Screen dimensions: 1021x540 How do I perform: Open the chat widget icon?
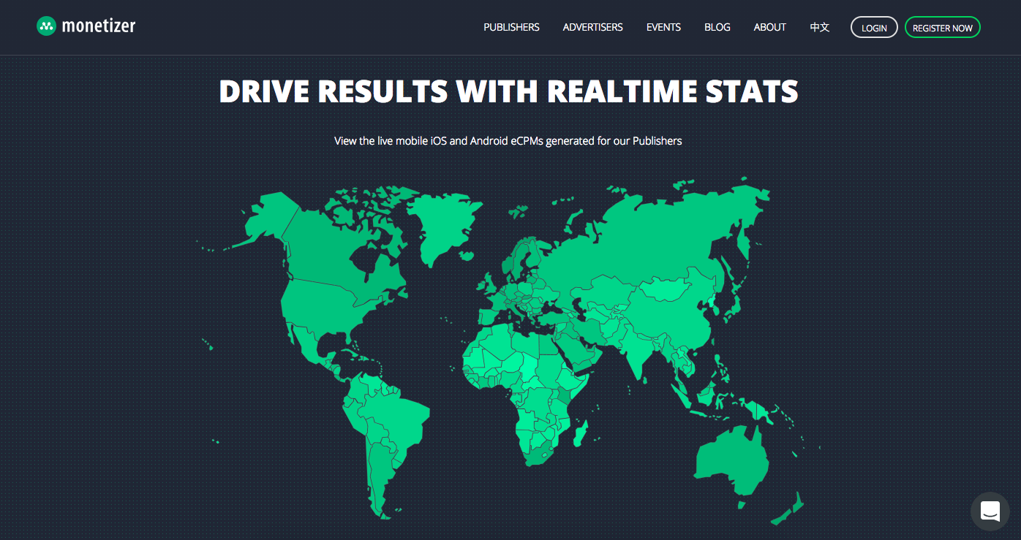click(x=990, y=511)
